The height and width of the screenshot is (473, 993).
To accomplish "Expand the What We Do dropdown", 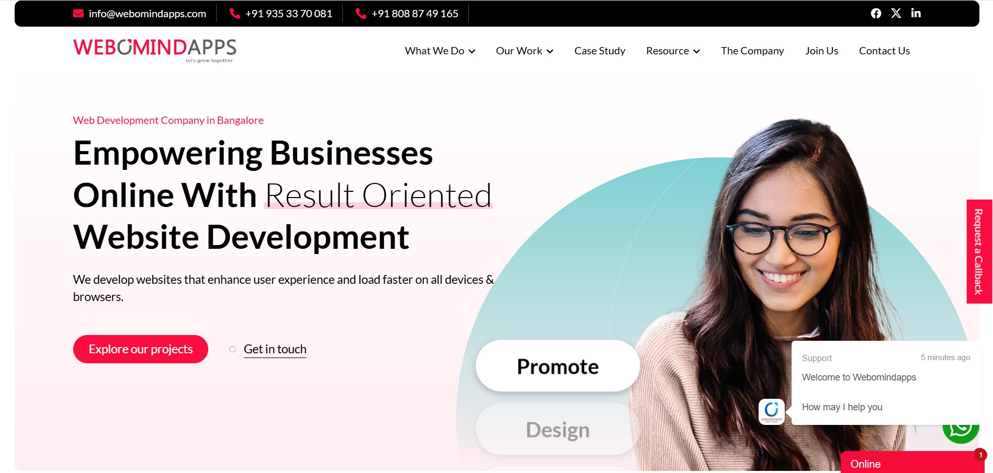I will point(440,51).
